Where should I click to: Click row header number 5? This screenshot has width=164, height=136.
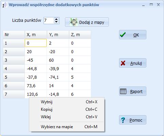click(14, 77)
